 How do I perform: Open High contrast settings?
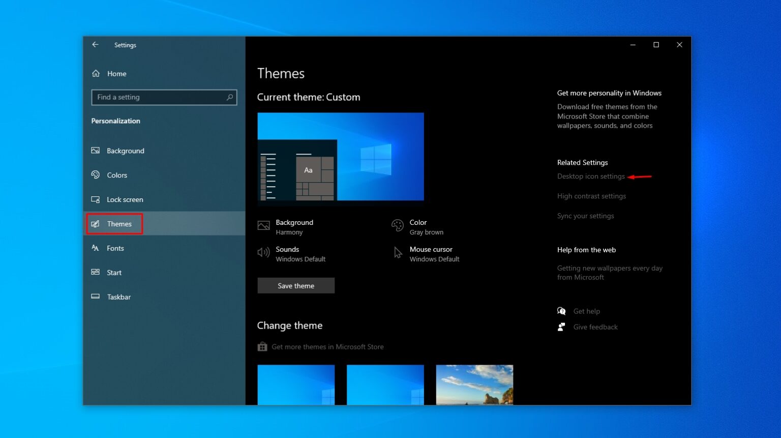click(591, 196)
